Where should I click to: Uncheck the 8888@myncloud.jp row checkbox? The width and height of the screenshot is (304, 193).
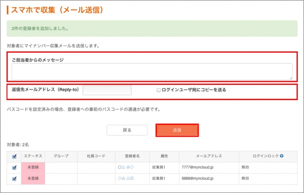[14, 179]
